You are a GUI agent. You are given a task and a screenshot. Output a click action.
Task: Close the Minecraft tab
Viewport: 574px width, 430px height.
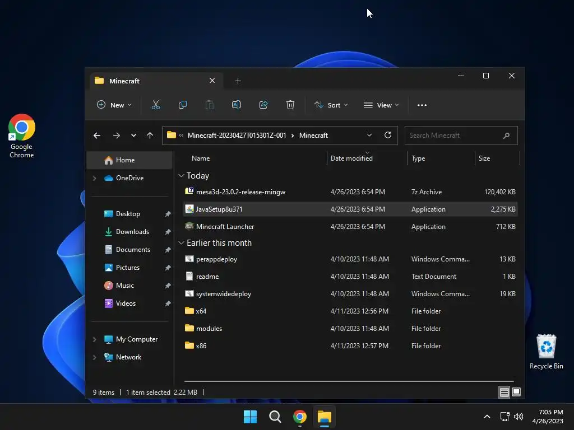tap(212, 81)
